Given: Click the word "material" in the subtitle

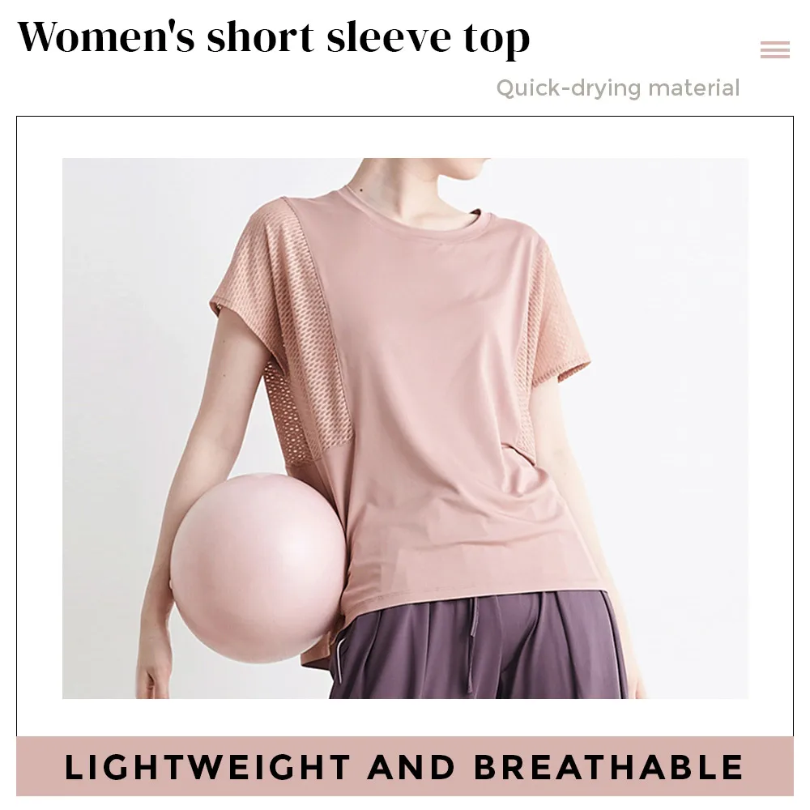Looking at the screenshot, I should click(694, 87).
